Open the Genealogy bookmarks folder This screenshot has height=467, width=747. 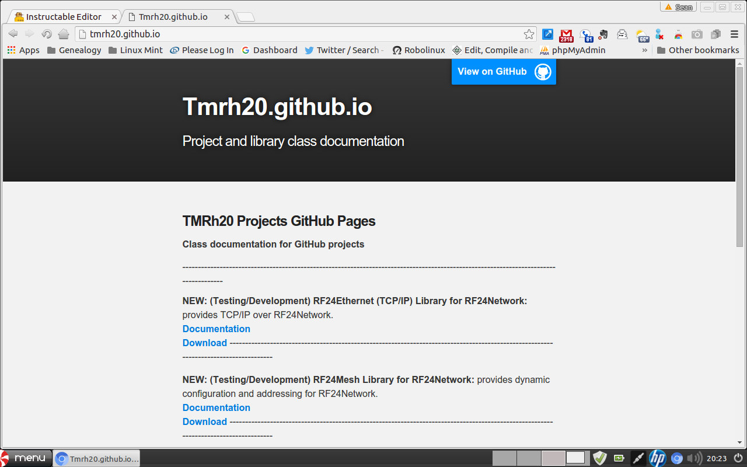click(74, 50)
